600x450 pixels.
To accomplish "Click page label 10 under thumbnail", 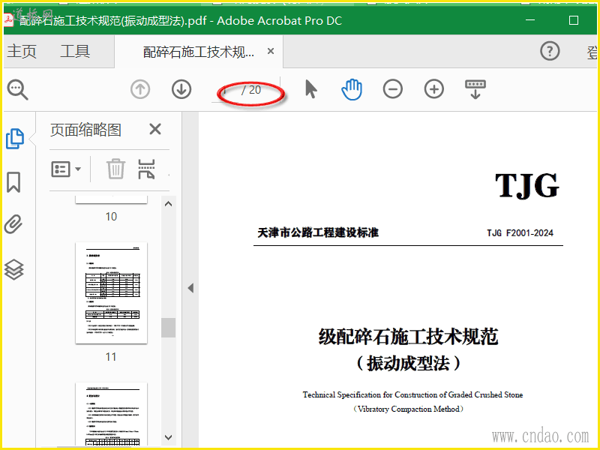I will tap(111, 217).
